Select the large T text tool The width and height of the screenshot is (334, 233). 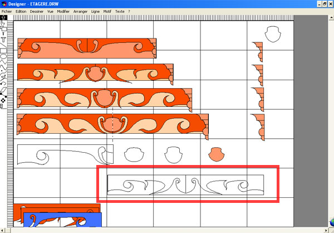[3, 40]
